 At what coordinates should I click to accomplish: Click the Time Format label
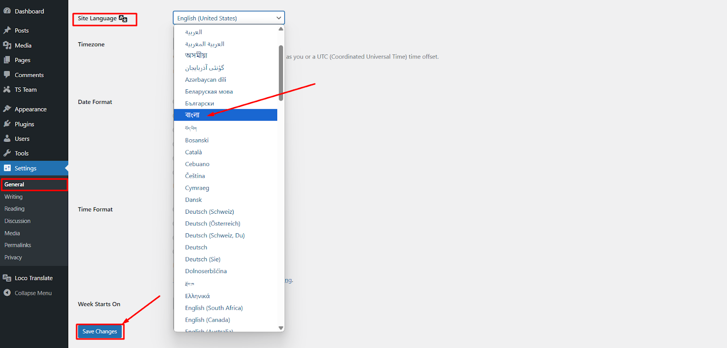(95, 209)
